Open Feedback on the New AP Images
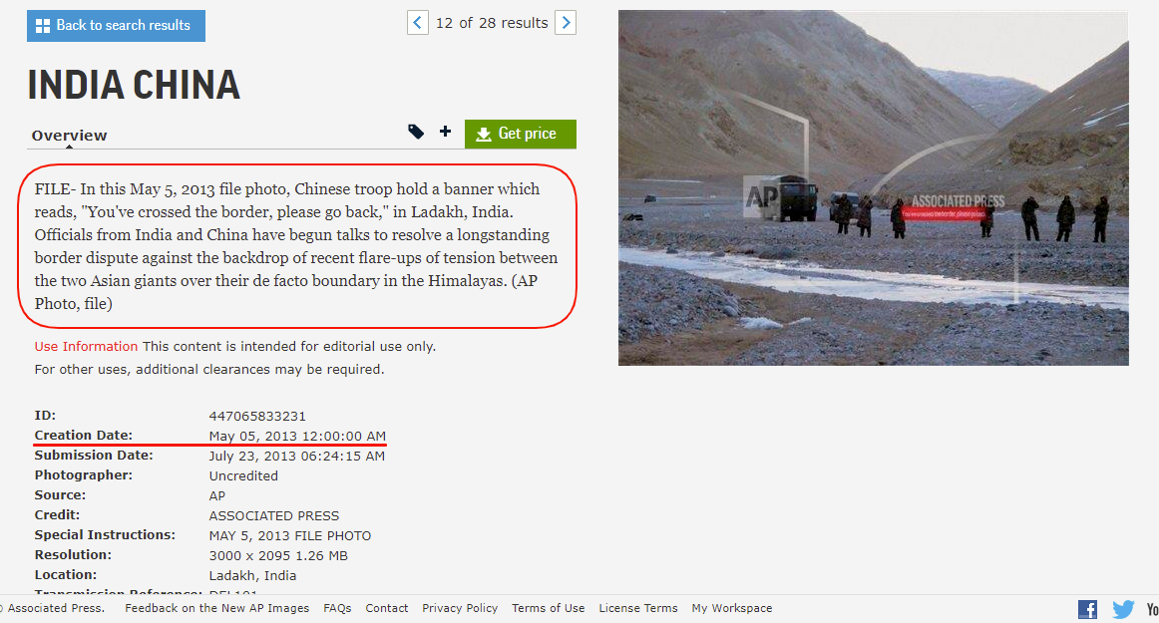The width and height of the screenshot is (1159, 623). (216, 608)
